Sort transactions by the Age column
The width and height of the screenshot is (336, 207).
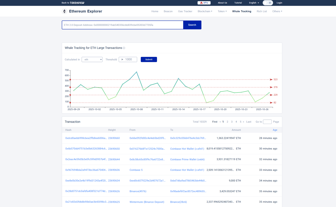point(275,130)
